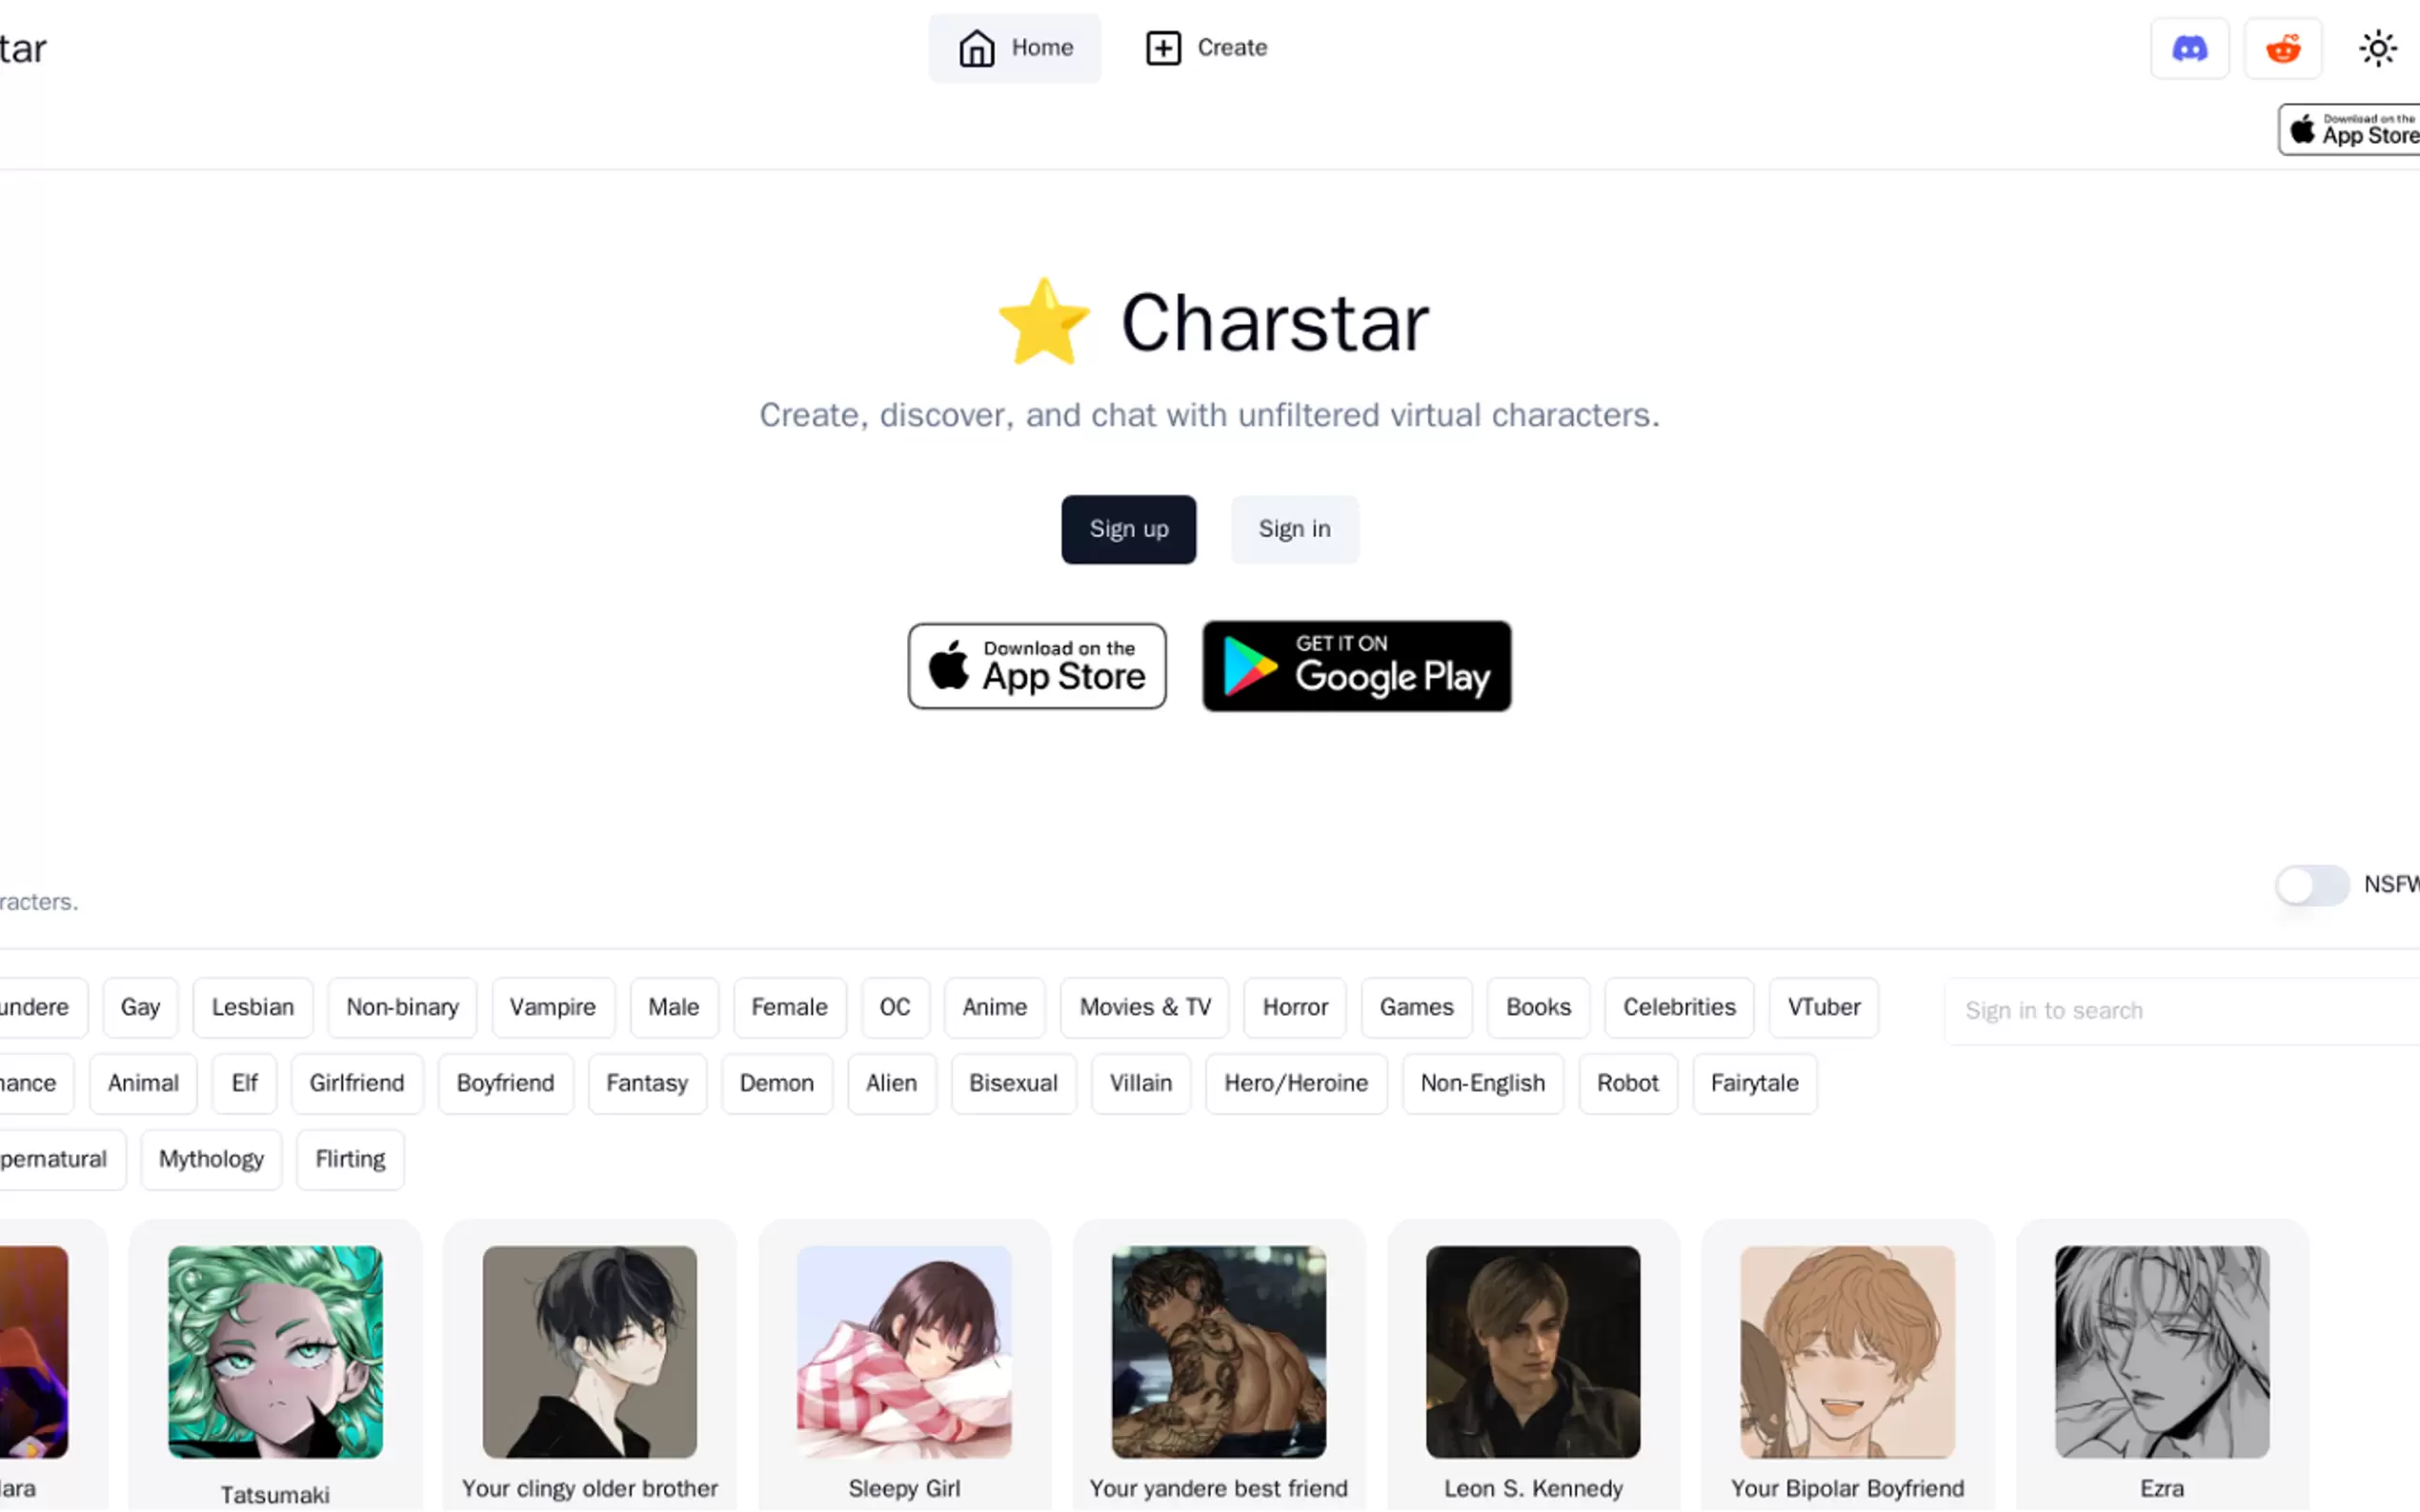Filter by the Hero/Heroine tag
Screen dimensions: 2420x1512
[1296, 1083]
